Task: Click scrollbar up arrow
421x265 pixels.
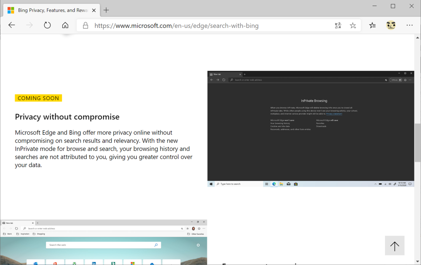Action: point(417,38)
